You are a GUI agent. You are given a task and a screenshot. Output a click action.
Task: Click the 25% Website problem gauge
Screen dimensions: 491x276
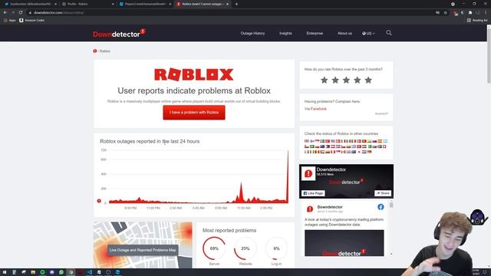[x=245, y=248]
